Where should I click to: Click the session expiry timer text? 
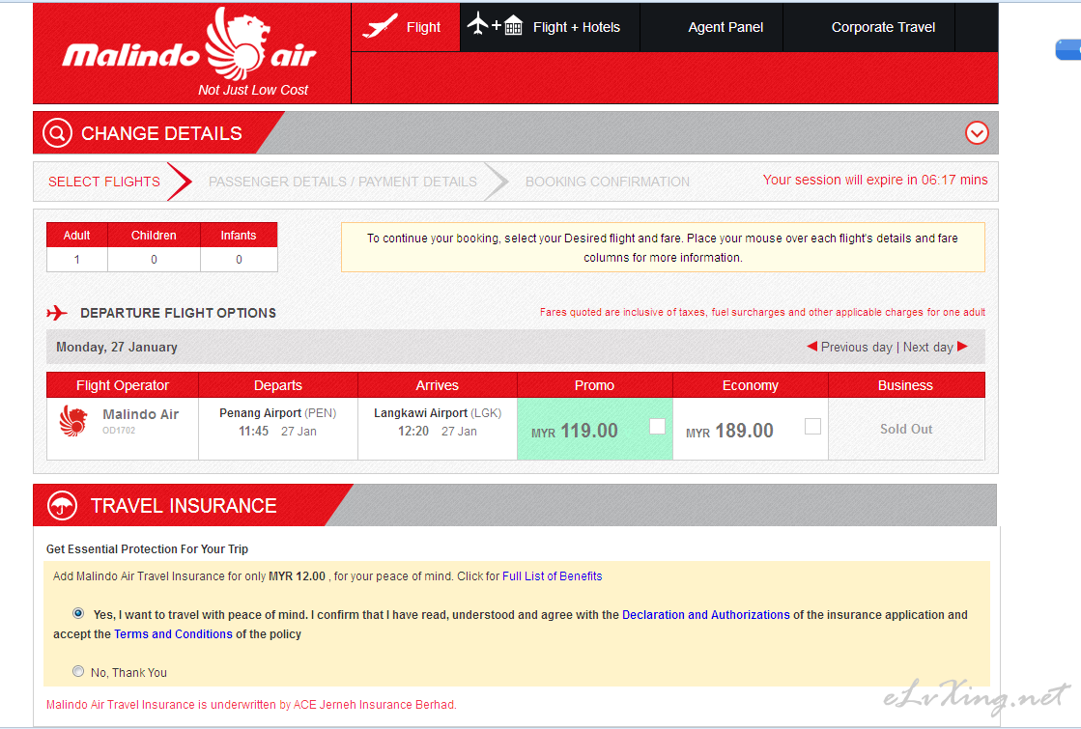(875, 180)
